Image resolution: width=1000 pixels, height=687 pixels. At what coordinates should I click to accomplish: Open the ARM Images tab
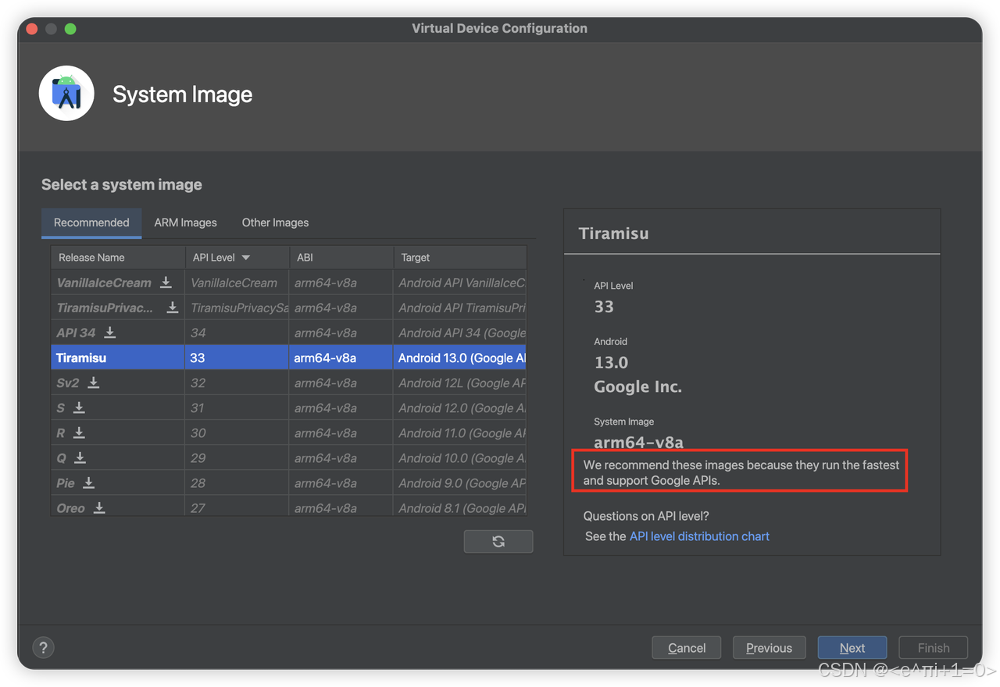point(185,222)
